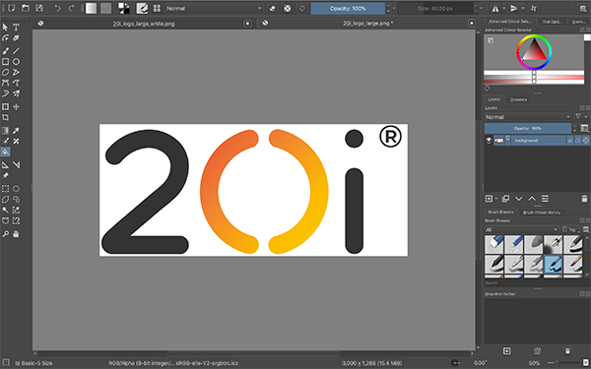Adjust the layer opacity slider

coord(528,128)
